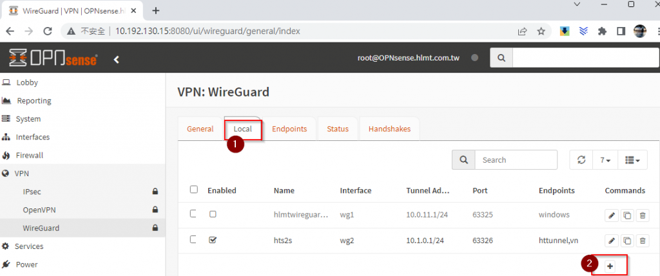This screenshot has width=660, height=276.
Task: Switch to the Handshakes tab
Action: click(x=389, y=129)
